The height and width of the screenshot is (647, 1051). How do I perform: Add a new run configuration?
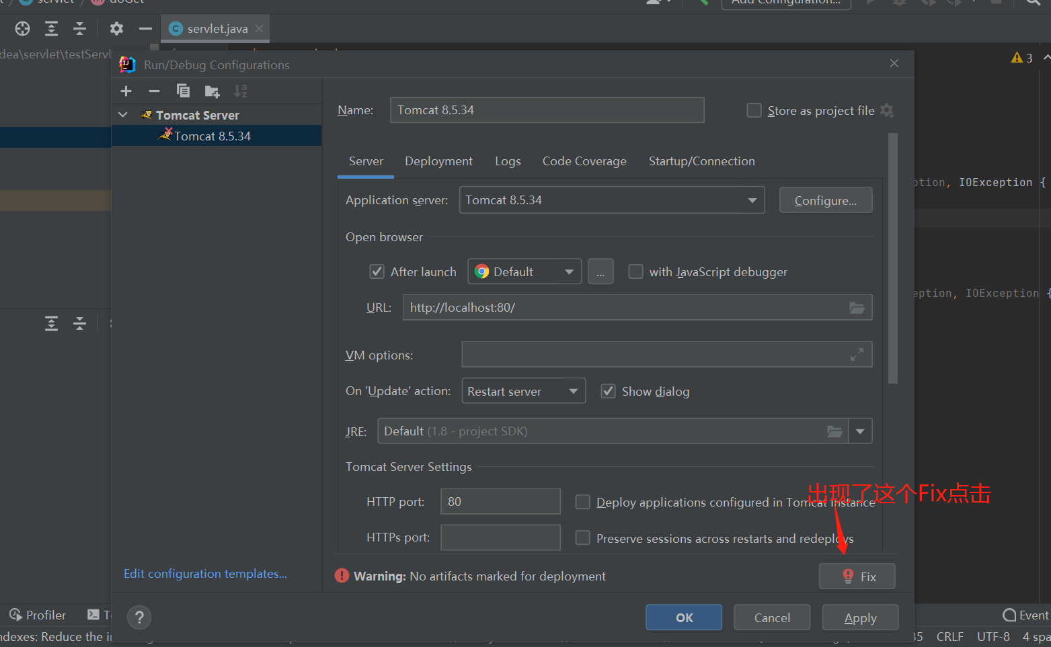tap(126, 91)
